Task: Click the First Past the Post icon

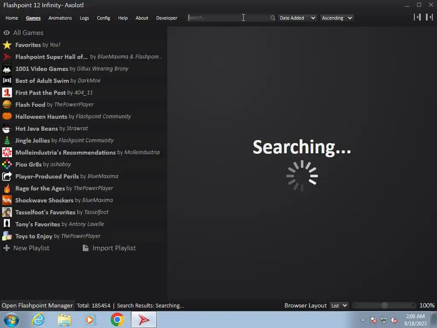Action: pyautogui.click(x=7, y=93)
